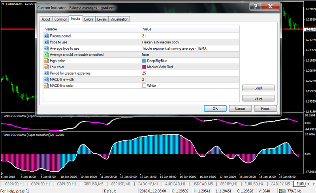Click the icon next to Price to use
316x193 pixels.
46,42
